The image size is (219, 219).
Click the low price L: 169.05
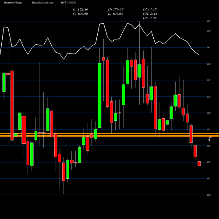pyautogui.click(x=115, y=14)
